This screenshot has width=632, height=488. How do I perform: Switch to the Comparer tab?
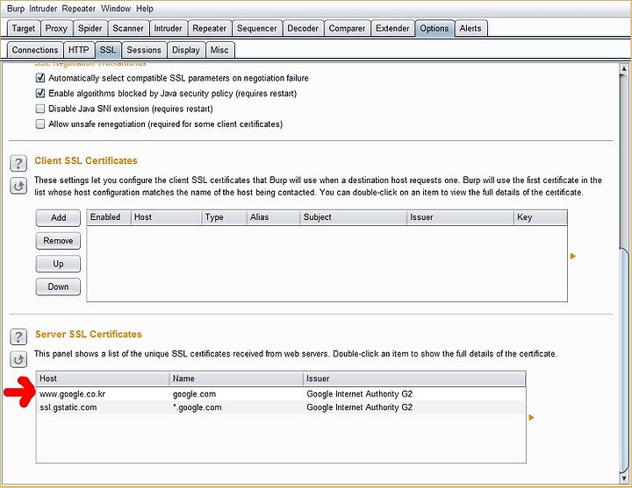click(x=347, y=28)
